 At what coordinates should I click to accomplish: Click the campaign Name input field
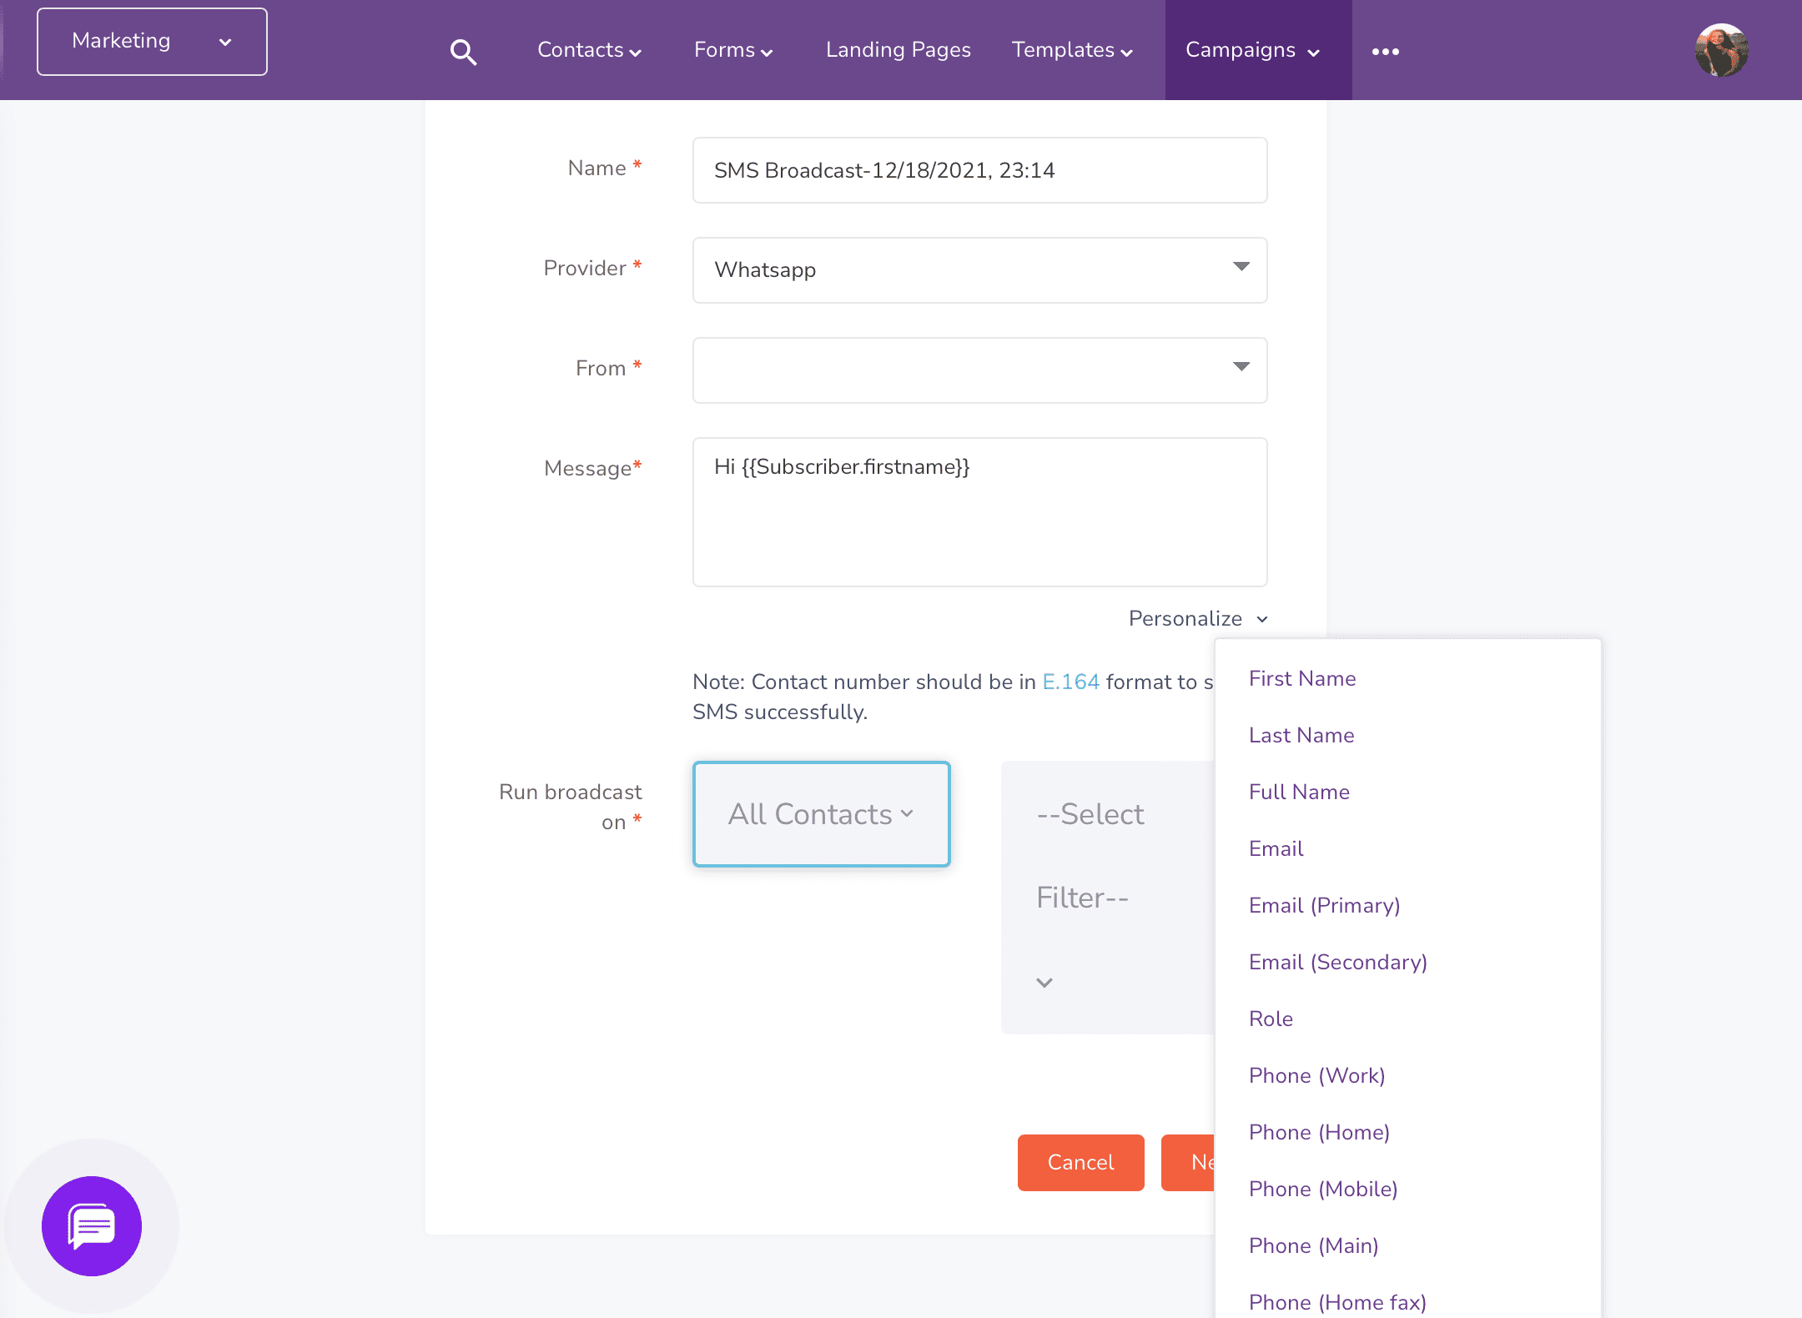978,169
